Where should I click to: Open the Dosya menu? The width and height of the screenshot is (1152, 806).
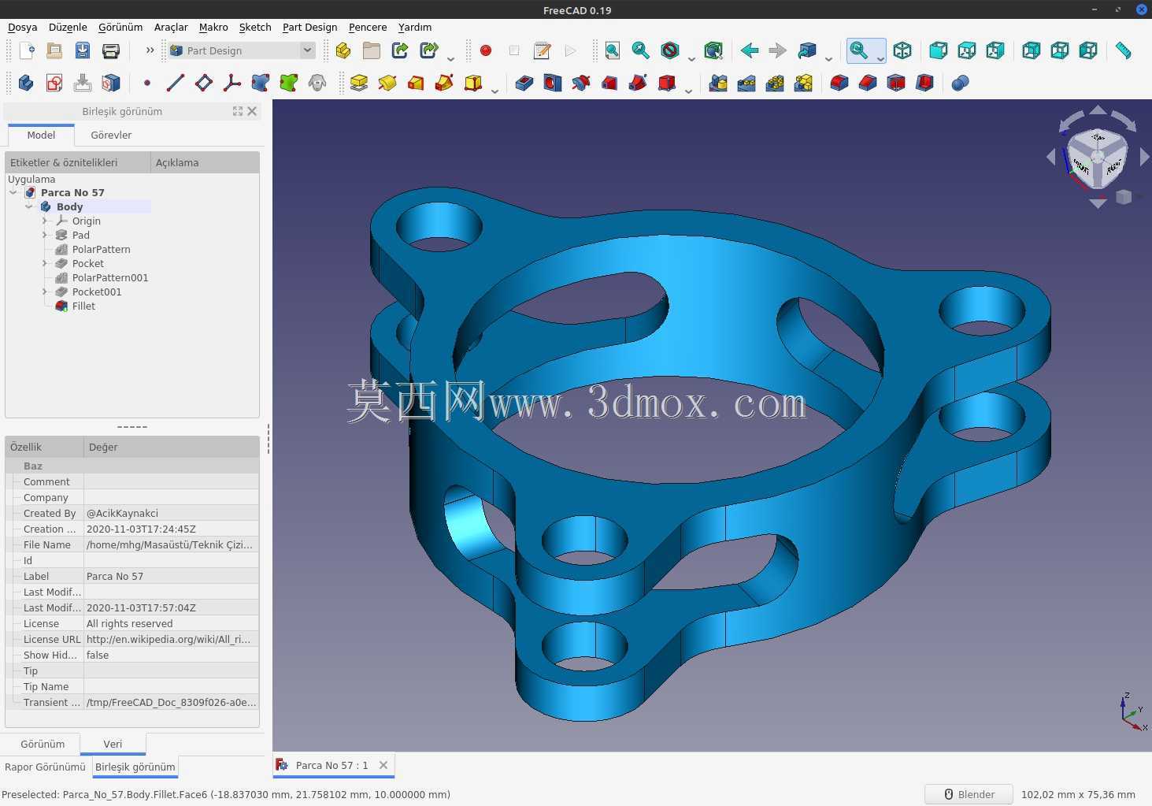click(x=23, y=27)
